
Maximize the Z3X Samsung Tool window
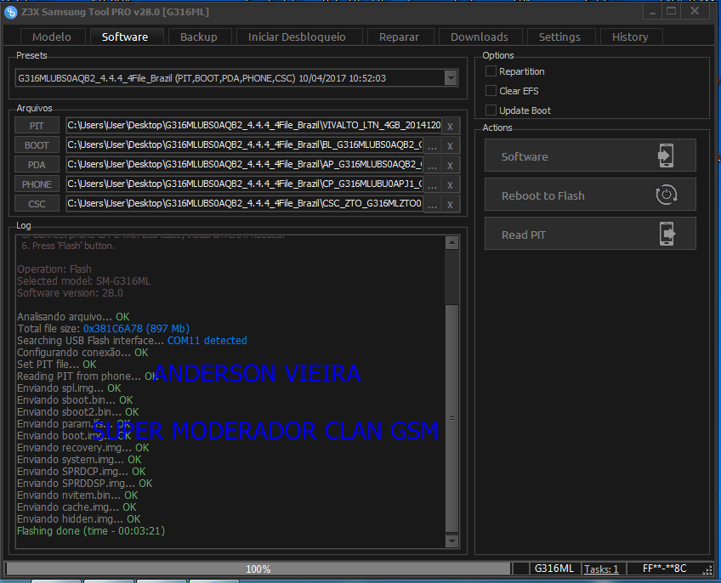[x=672, y=12]
